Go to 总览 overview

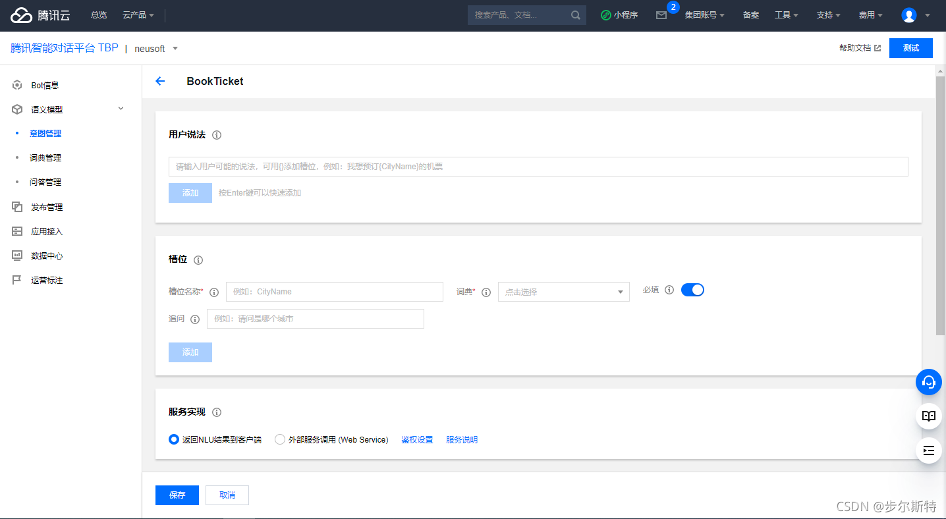(99, 15)
